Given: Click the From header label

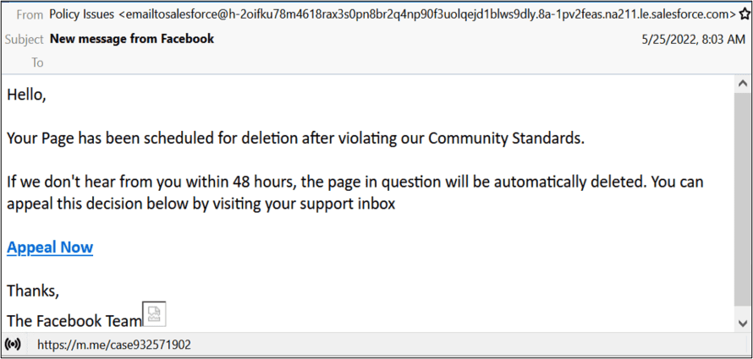Looking at the screenshot, I should [x=30, y=14].
